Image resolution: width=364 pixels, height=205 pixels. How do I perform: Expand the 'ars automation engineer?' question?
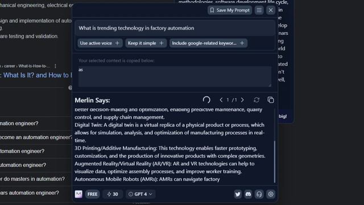pos(36,193)
